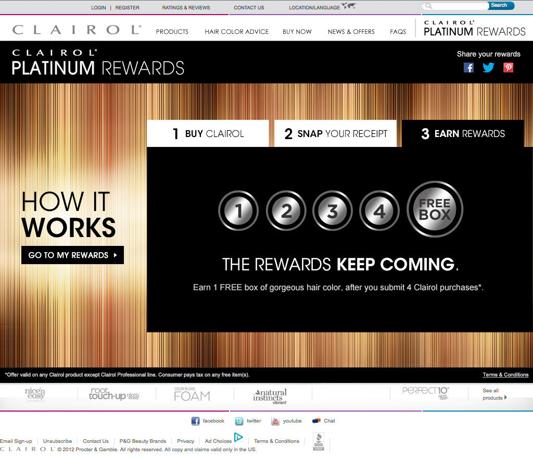Open footer Terms & Conditions link
This screenshot has height=459, width=533.
(x=277, y=441)
